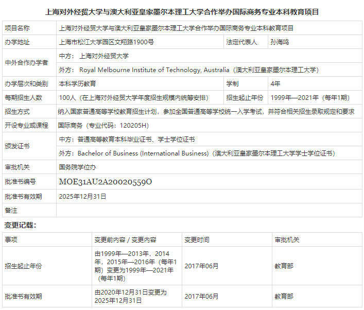Click 招生起止年份 in the change record table
The height and width of the screenshot is (310, 364).
tap(23, 266)
